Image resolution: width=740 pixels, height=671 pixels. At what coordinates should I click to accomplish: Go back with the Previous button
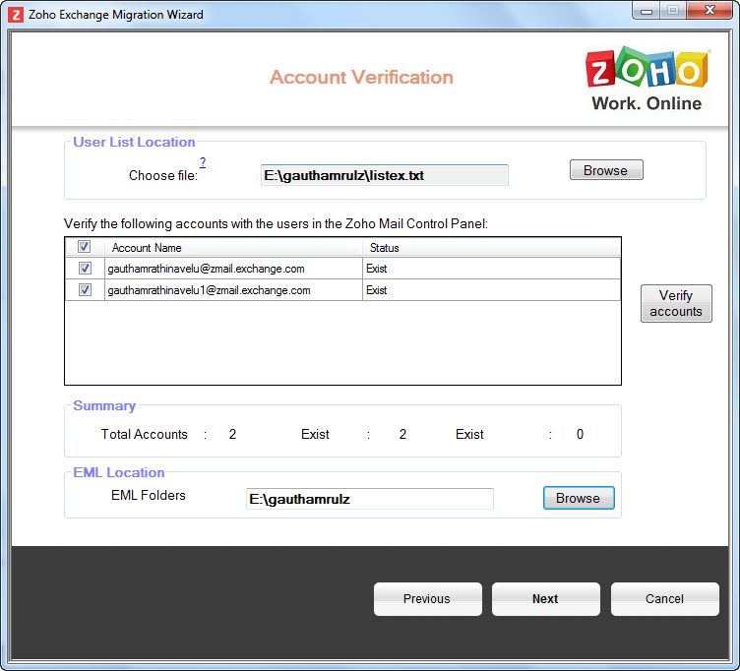click(x=428, y=599)
